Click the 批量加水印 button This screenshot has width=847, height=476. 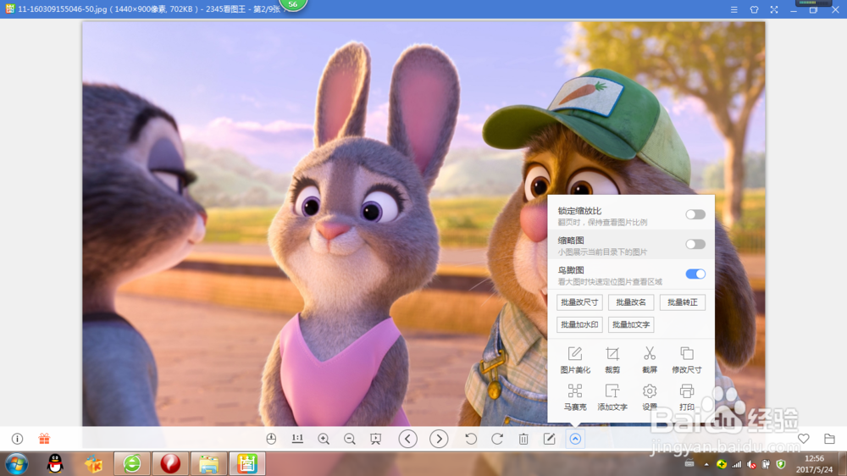579,324
